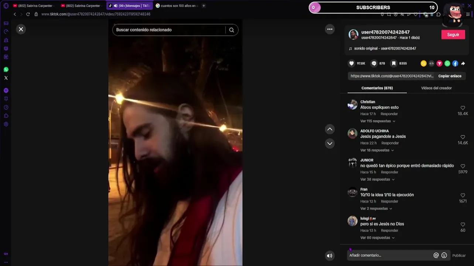Save video with the bookmark icon

coord(394,64)
